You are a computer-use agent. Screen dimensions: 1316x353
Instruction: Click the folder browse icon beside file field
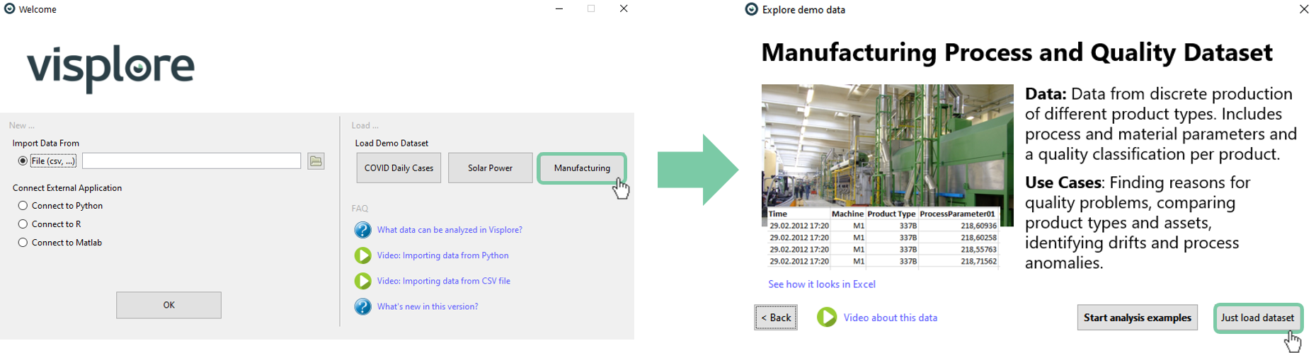click(x=316, y=161)
